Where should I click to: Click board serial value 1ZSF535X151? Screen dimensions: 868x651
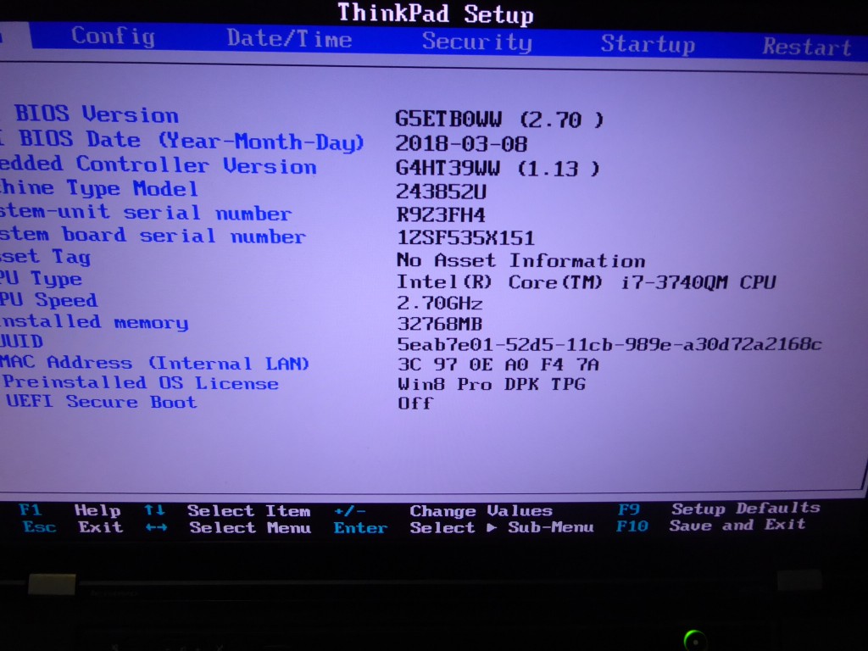tap(465, 238)
